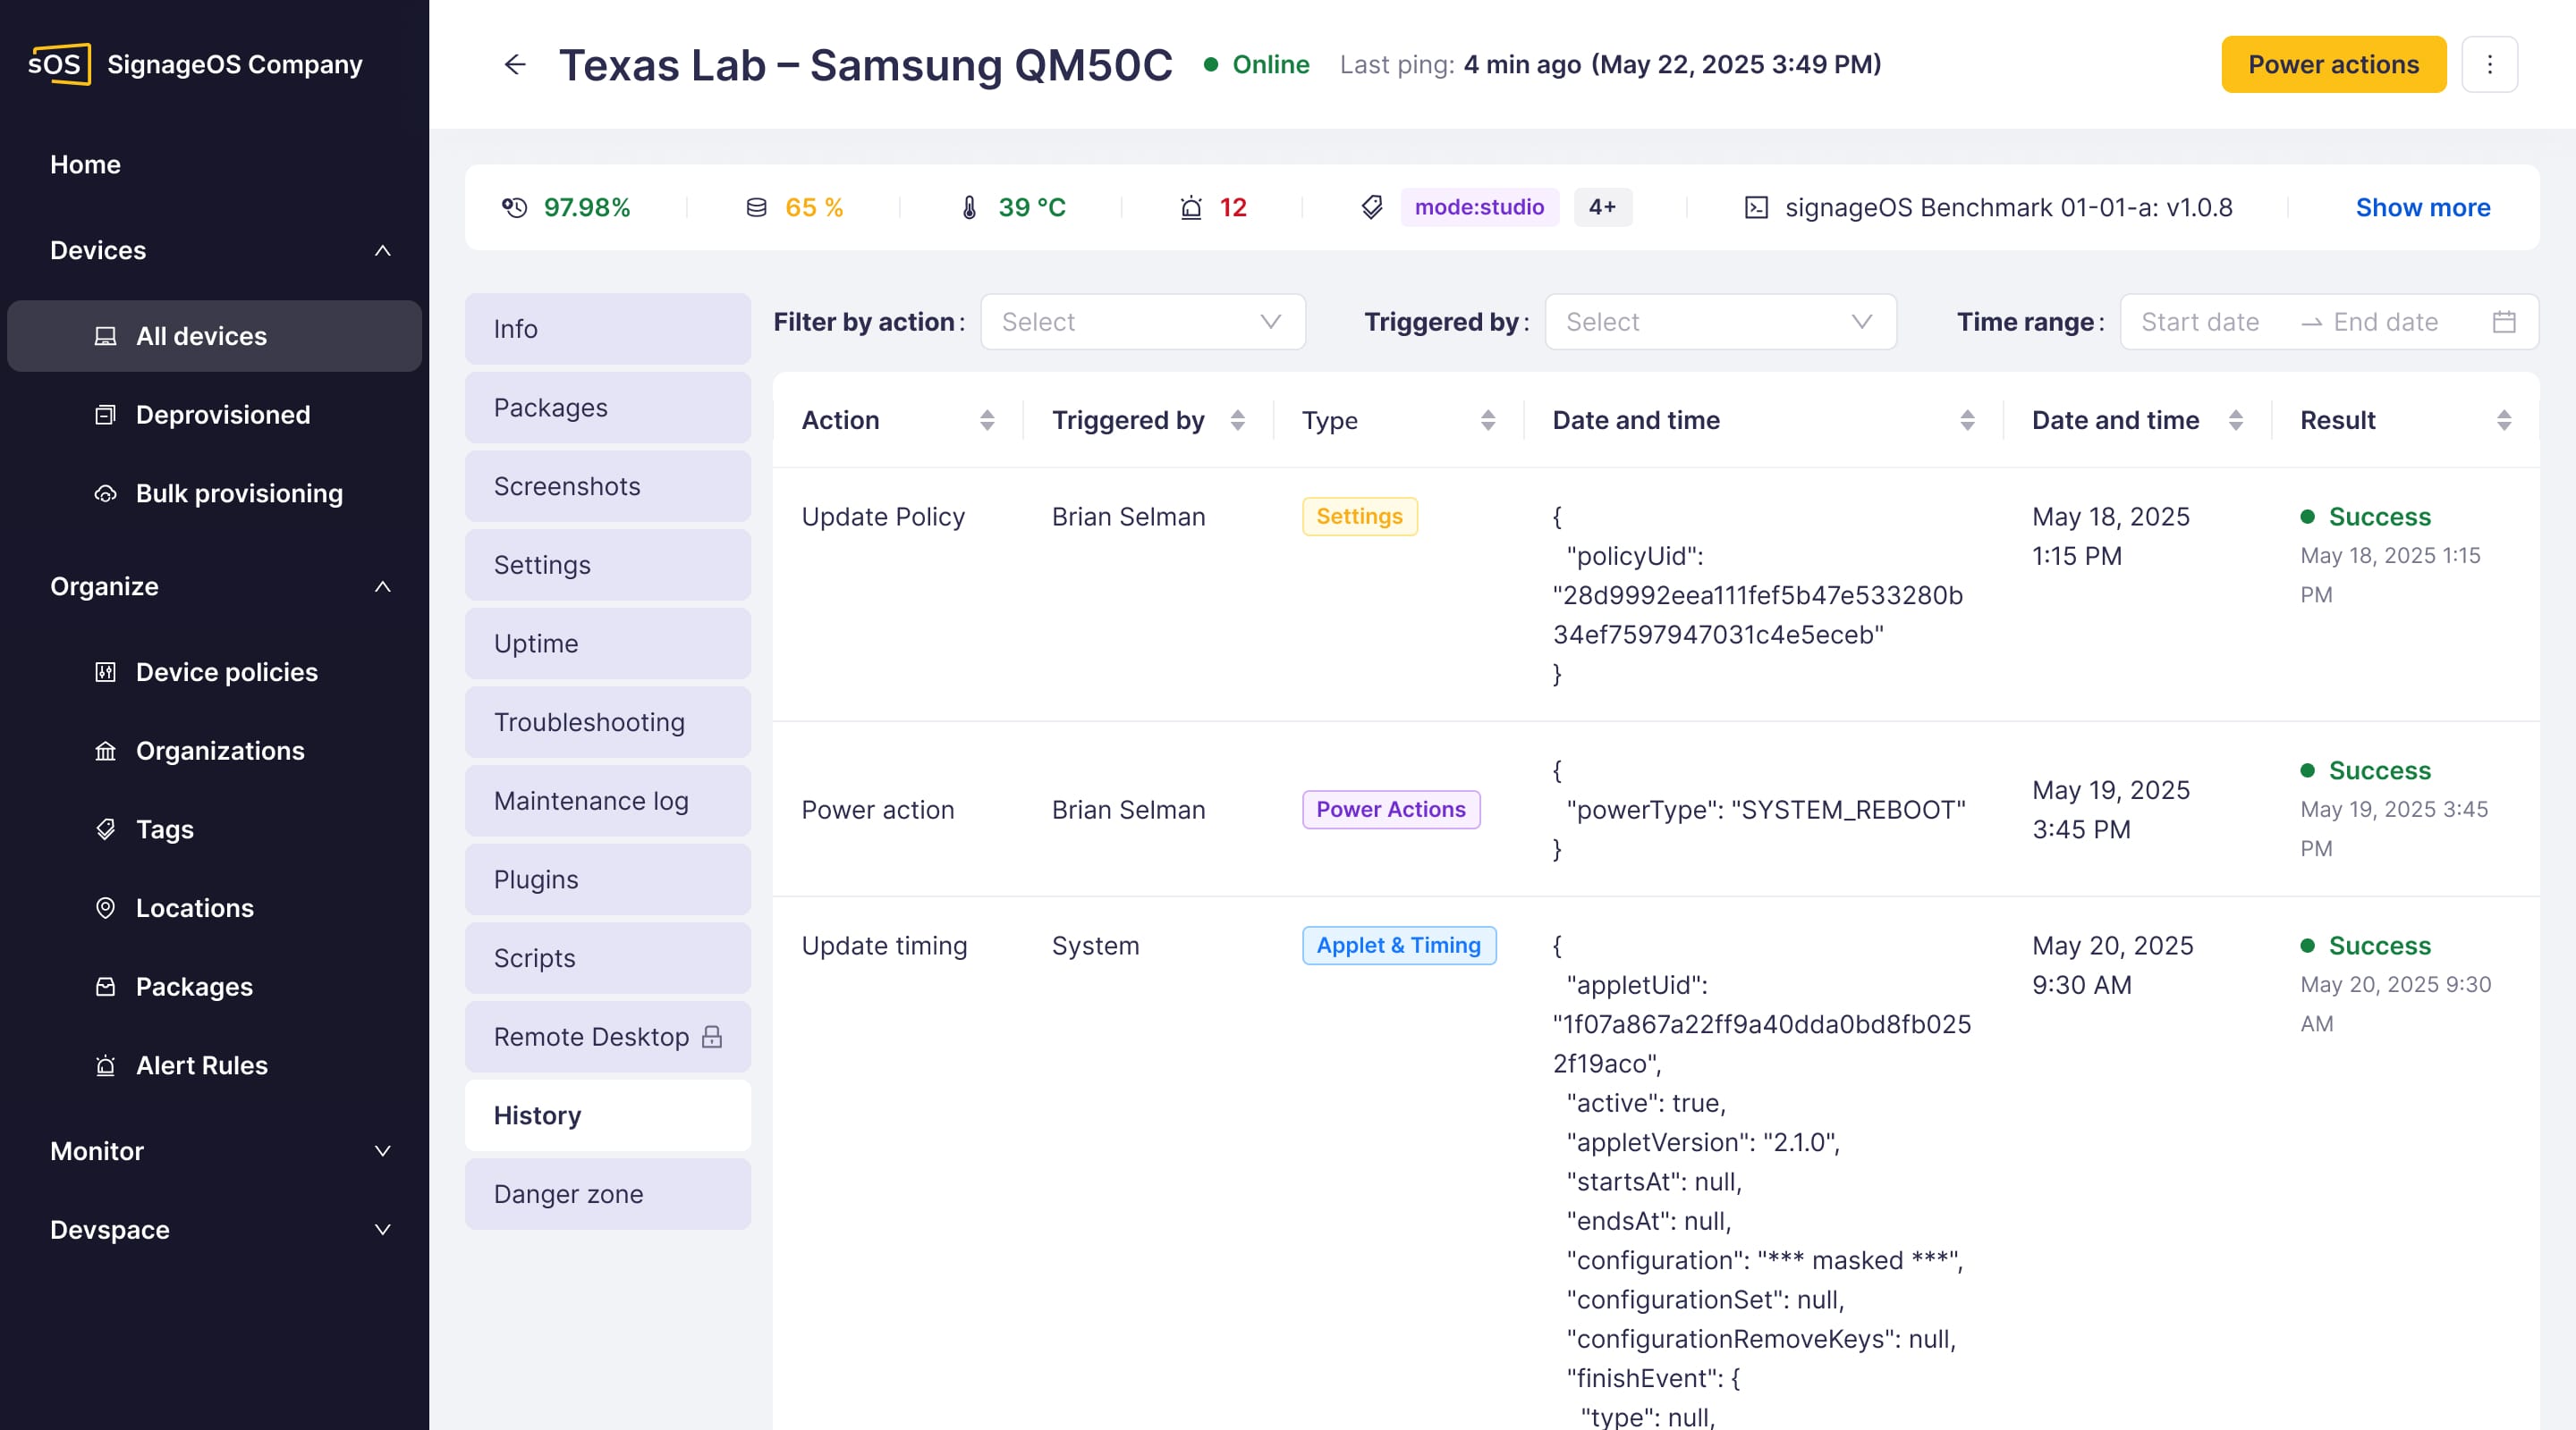Click the storage usage disk icon
Viewport: 2576px width, 1430px height.
point(756,208)
